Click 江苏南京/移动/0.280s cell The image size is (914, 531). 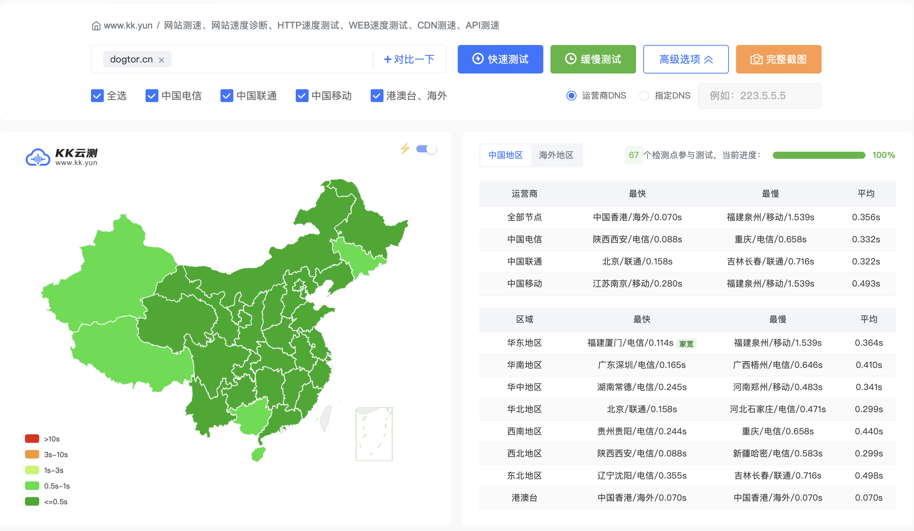[637, 284]
